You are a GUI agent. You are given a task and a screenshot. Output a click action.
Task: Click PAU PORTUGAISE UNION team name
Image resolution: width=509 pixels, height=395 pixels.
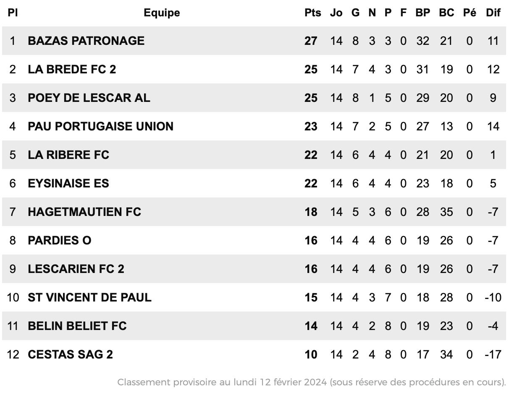[x=101, y=126]
